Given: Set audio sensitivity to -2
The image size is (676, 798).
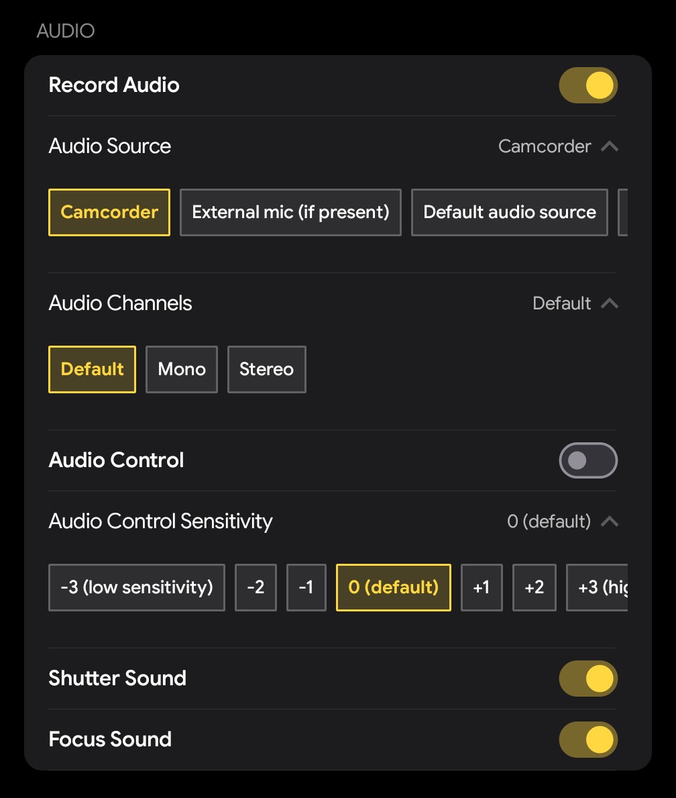Looking at the screenshot, I should coord(256,587).
